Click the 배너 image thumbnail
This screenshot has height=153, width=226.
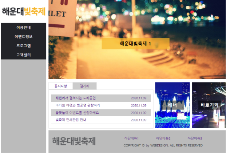click(172, 105)
